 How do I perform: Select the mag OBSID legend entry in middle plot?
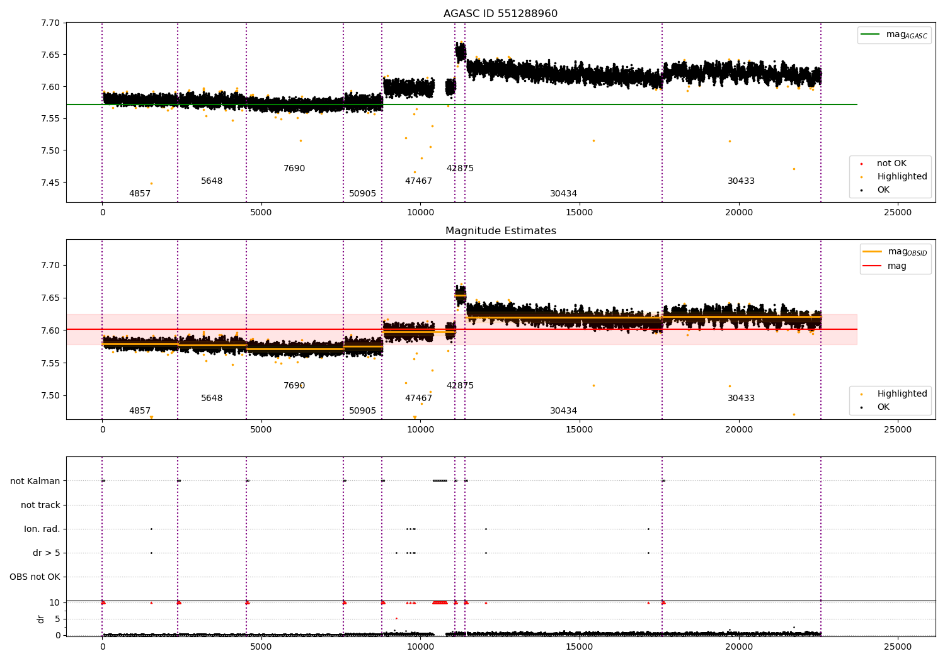(895, 252)
